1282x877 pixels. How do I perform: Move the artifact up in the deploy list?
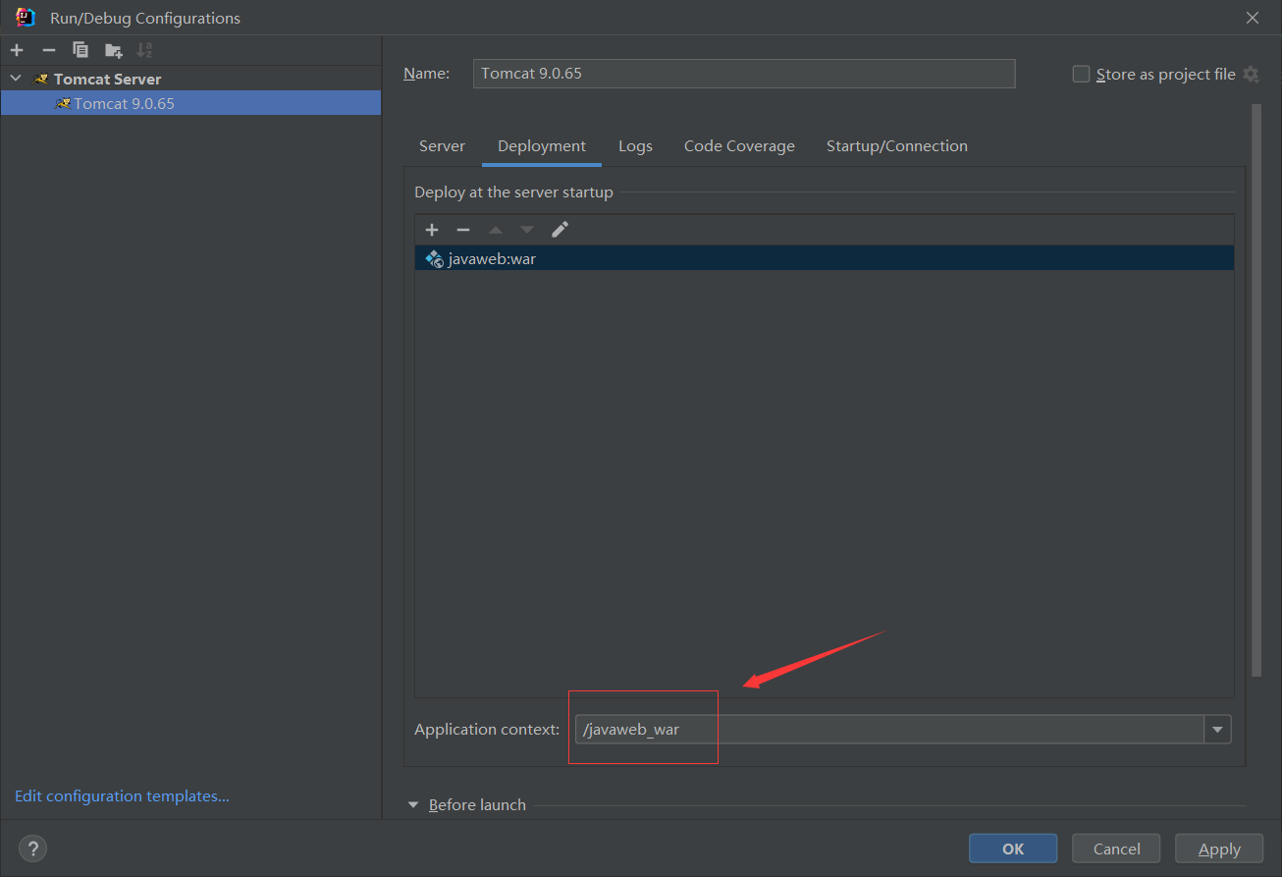click(496, 230)
